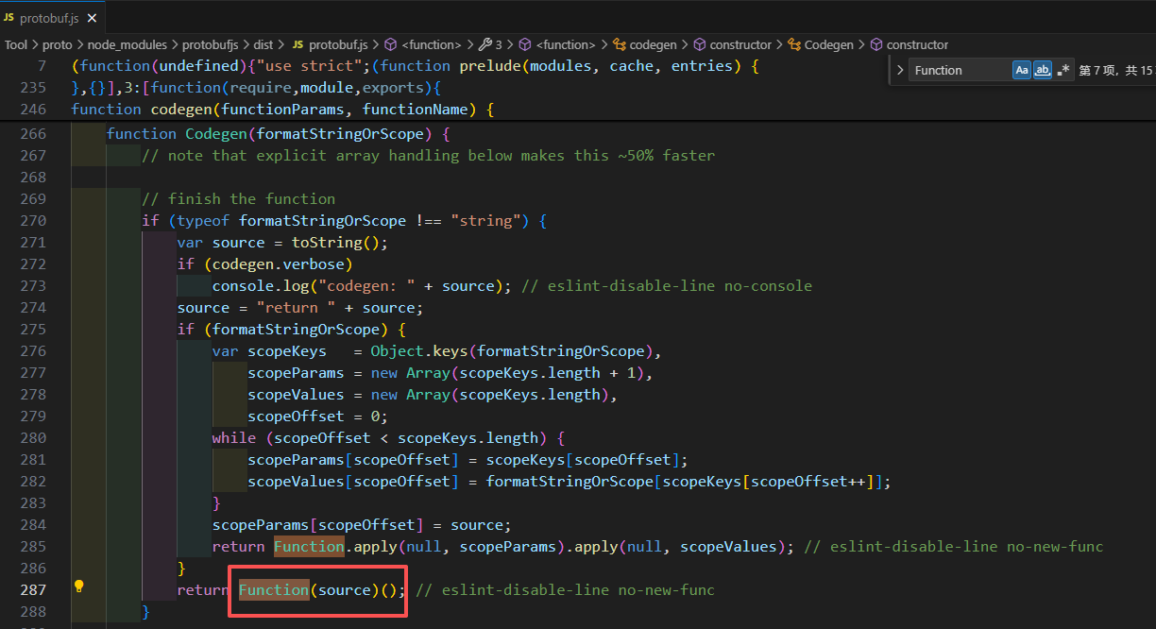Click highlighted Function on line 285
Screen dimensions: 1156x629
[x=309, y=547]
